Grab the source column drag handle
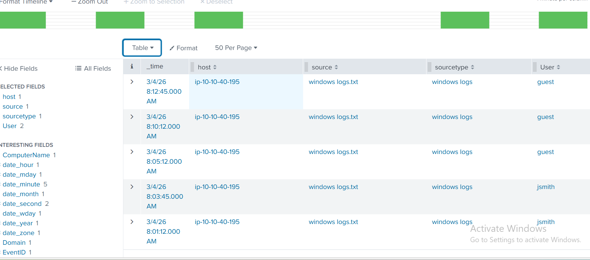This screenshot has height=260, width=590. click(306, 67)
